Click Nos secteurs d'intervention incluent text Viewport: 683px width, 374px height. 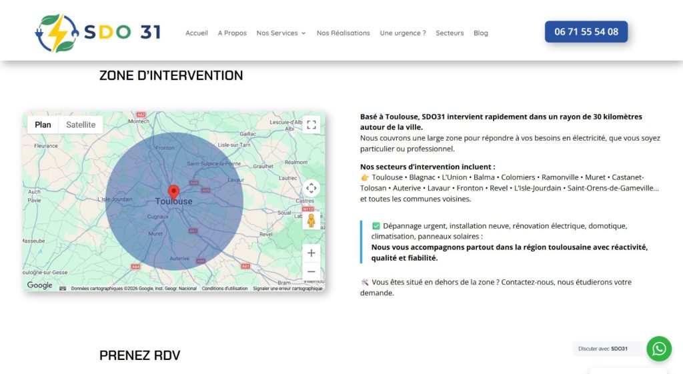428,167
